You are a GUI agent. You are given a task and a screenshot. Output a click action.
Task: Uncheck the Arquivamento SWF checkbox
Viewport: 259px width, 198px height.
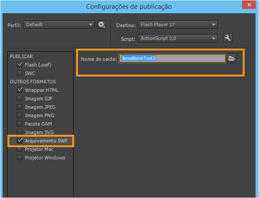20,141
